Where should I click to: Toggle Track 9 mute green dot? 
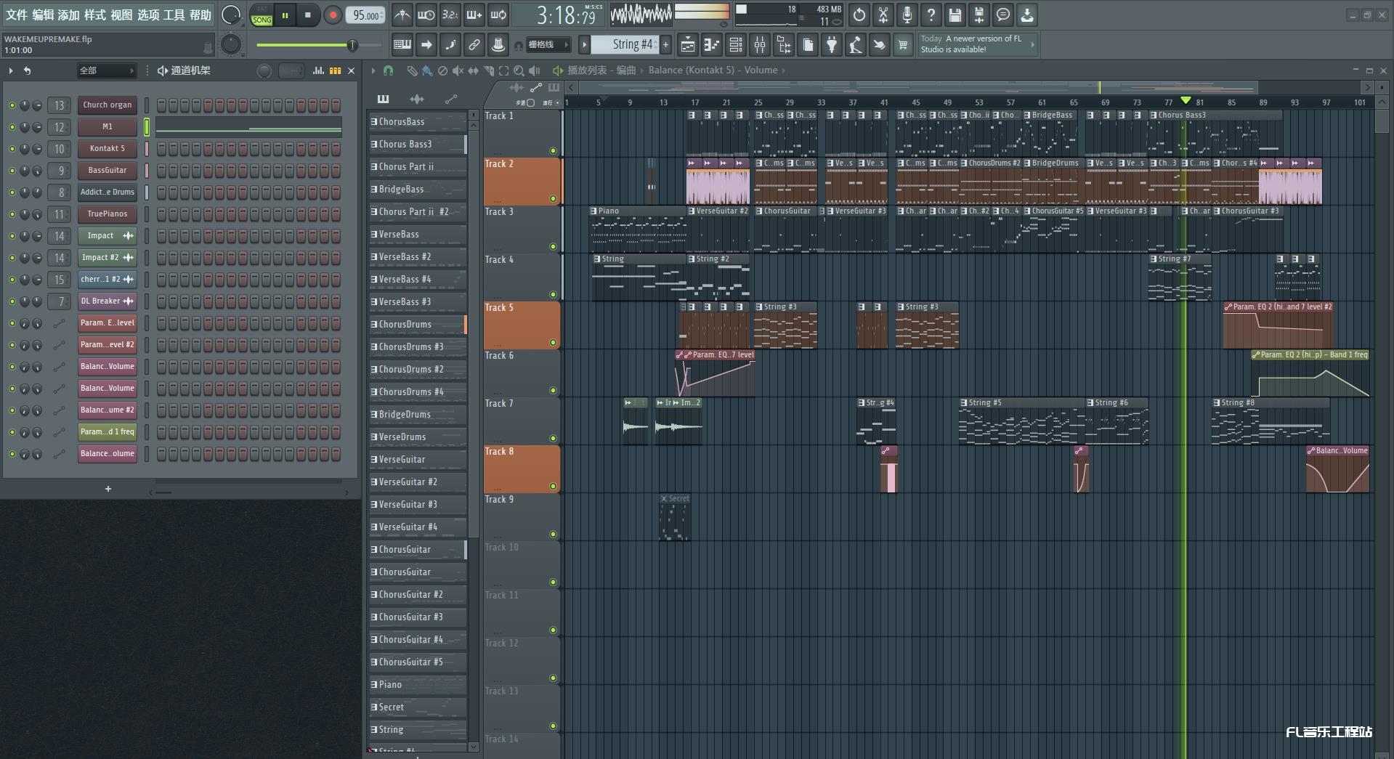point(553,534)
